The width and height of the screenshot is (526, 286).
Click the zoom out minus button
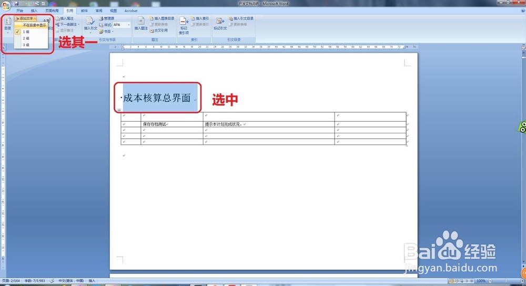point(490,281)
